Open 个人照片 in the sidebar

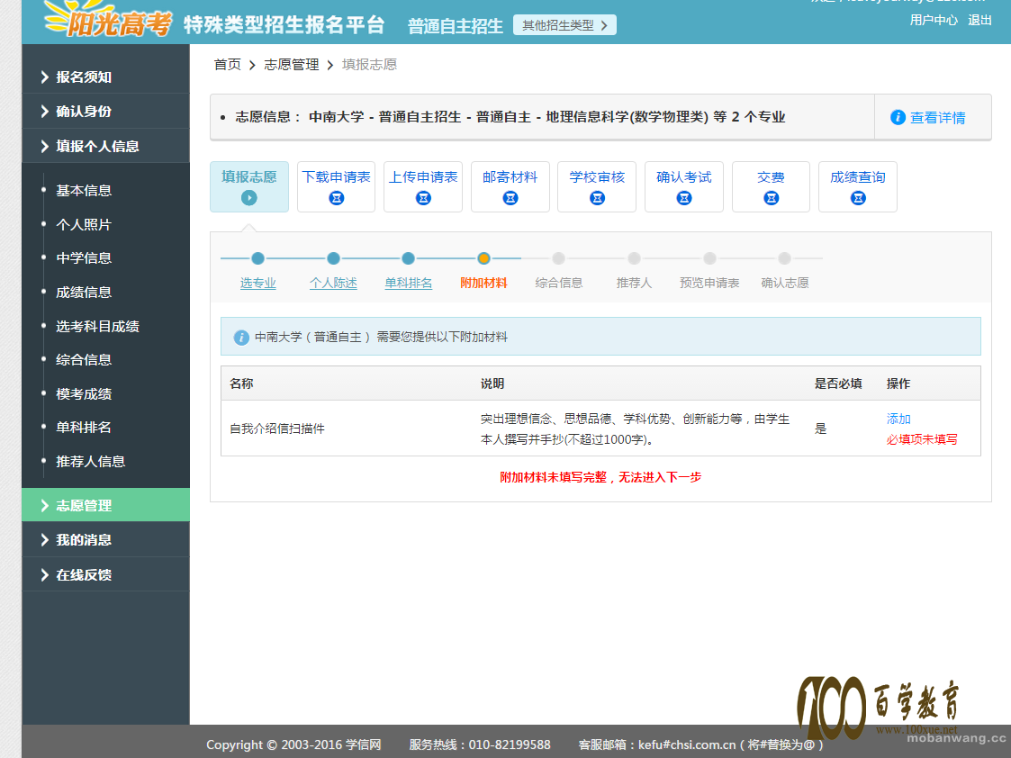[84, 224]
